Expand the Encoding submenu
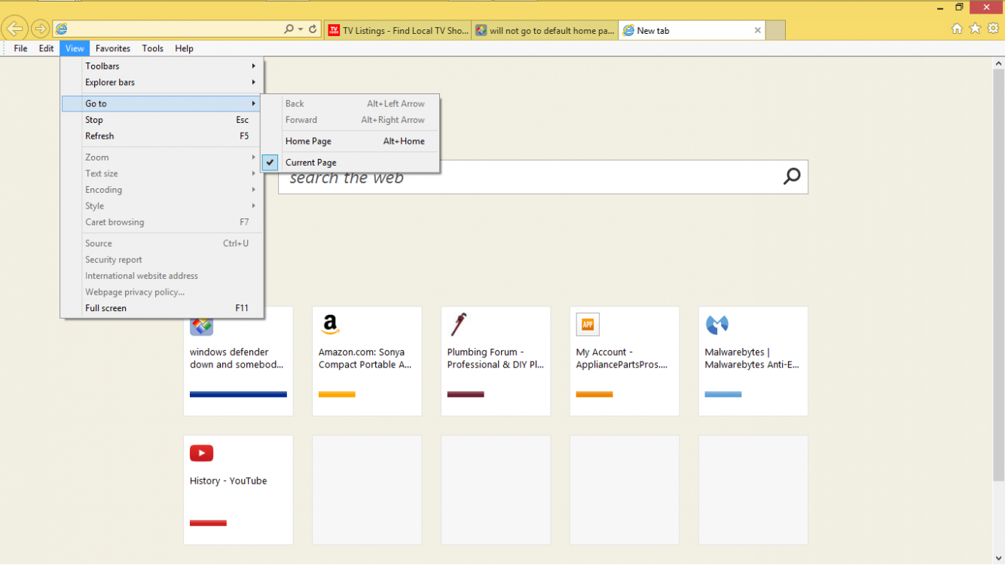This screenshot has width=1005, height=565. click(162, 190)
